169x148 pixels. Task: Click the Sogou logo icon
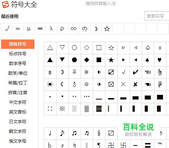pos(5,4)
